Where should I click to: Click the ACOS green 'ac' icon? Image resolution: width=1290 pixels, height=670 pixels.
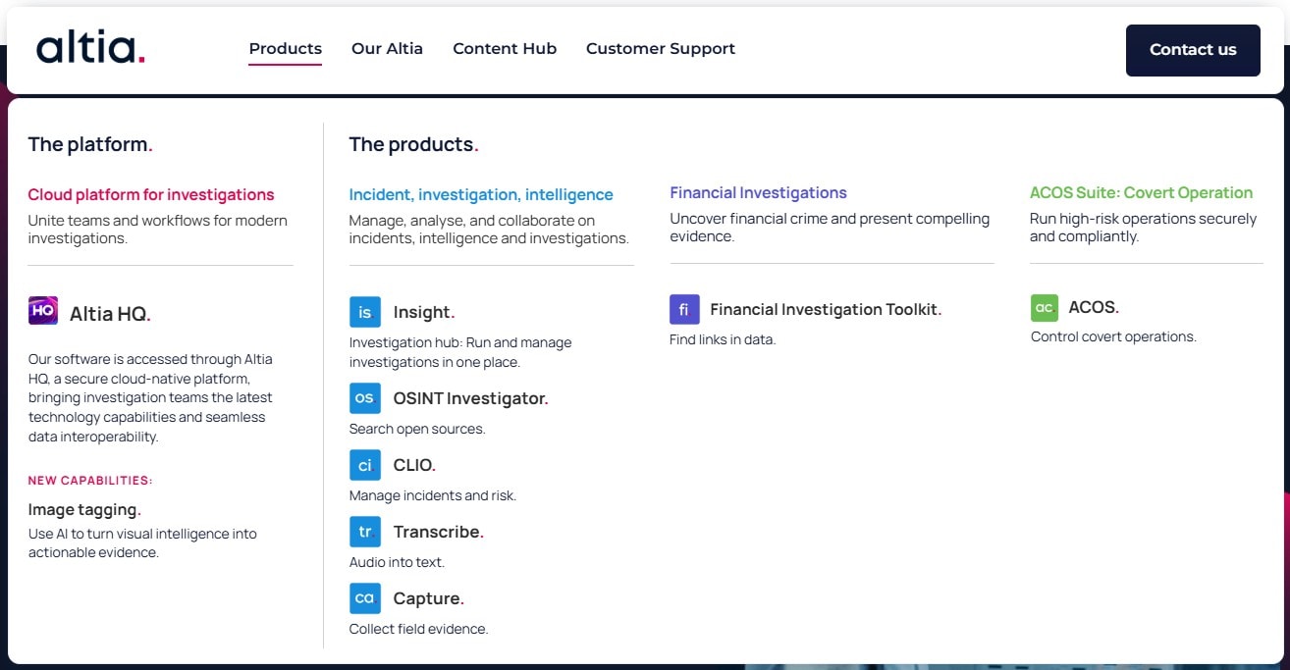1045,307
